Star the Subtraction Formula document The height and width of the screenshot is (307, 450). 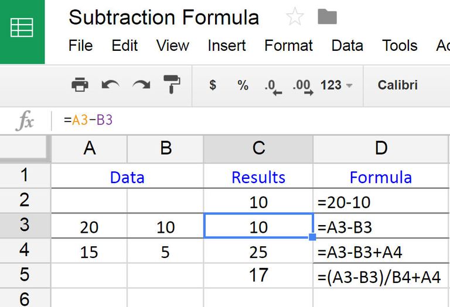[x=295, y=16]
